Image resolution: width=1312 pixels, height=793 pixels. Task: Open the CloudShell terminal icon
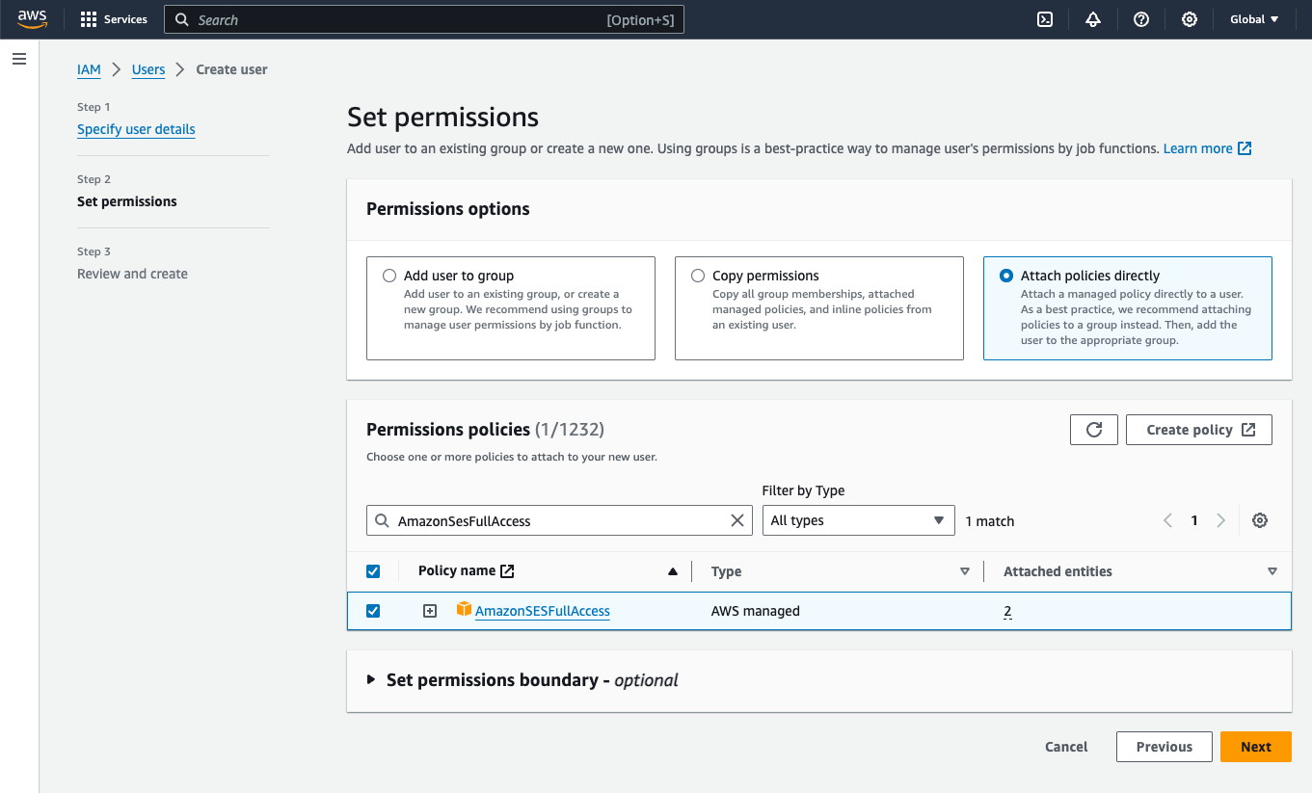pos(1045,19)
